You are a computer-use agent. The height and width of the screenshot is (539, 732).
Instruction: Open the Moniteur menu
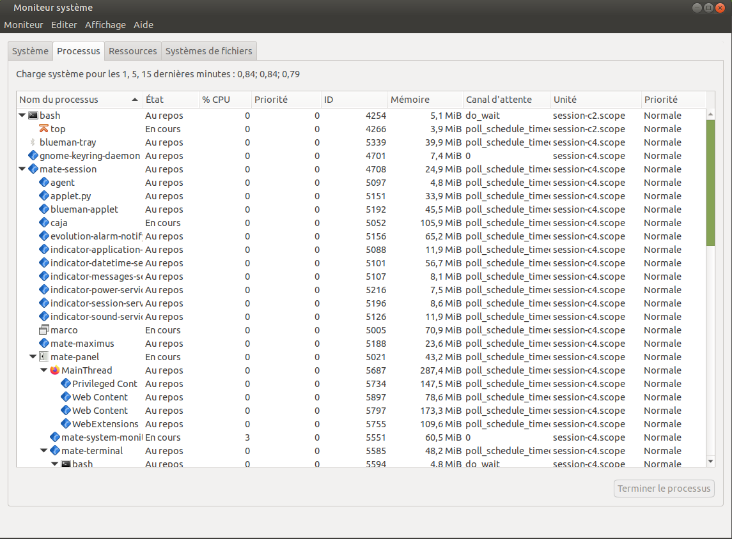(24, 25)
